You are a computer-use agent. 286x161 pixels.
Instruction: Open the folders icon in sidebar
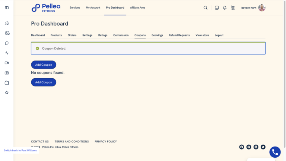[7, 83]
